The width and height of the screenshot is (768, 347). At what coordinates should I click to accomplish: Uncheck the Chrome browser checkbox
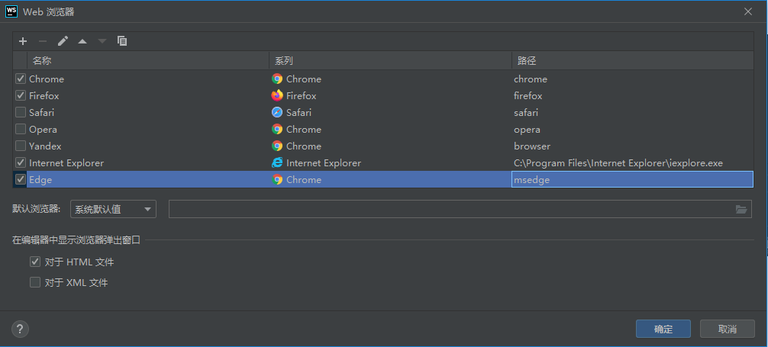(x=21, y=79)
